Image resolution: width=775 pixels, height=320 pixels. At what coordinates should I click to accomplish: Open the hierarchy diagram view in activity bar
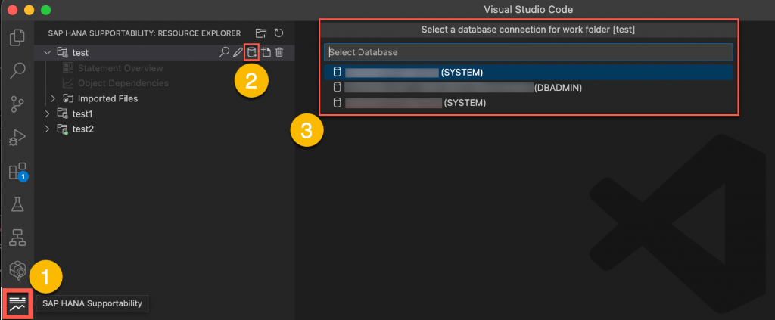tap(17, 238)
